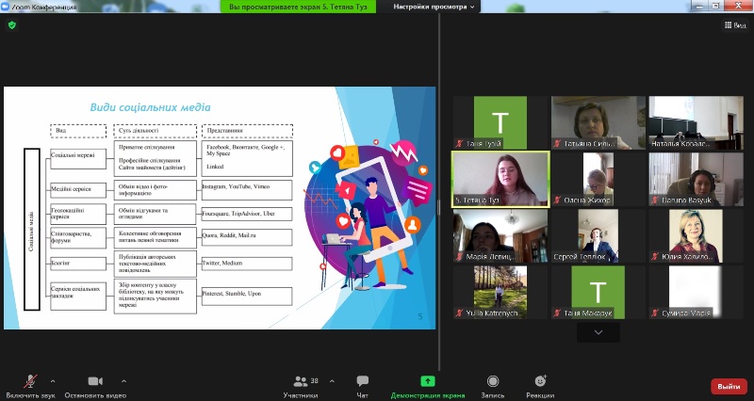Click the green screen viewing notification banner

(x=300, y=7)
